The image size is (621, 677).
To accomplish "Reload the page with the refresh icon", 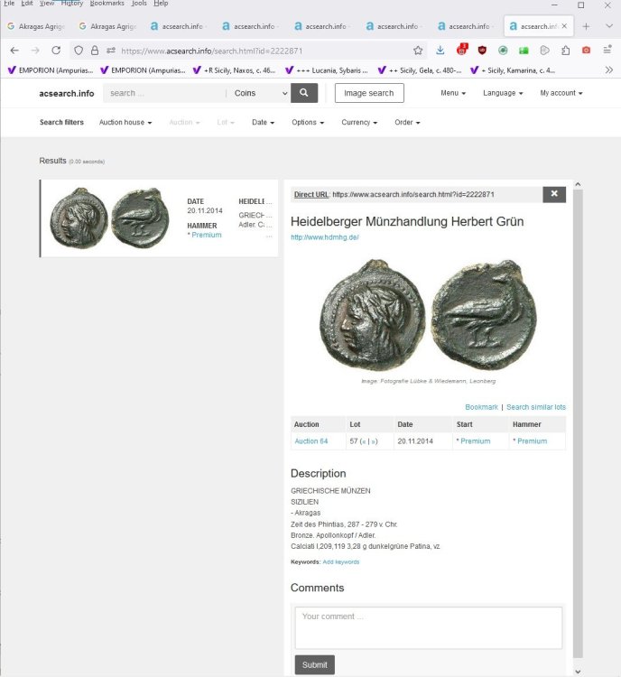I will pyautogui.click(x=56, y=51).
